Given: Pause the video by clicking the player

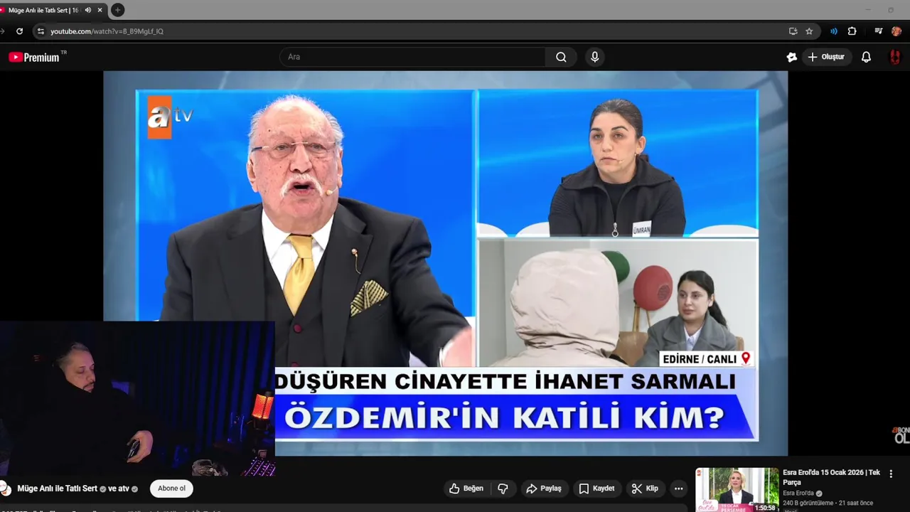Looking at the screenshot, I should (446, 263).
